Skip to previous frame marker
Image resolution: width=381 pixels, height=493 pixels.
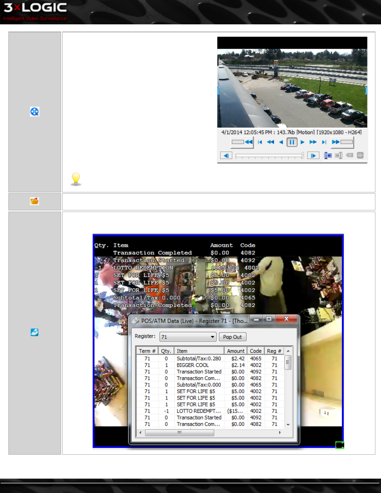coord(260,142)
